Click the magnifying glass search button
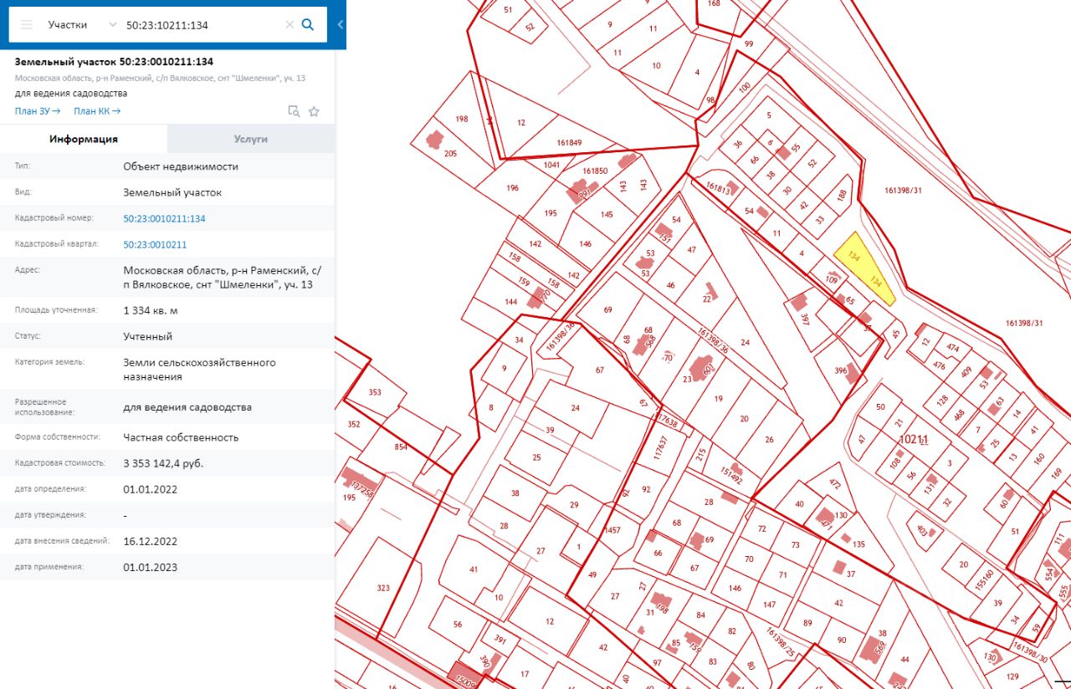1071x689 pixels. pos(308,25)
